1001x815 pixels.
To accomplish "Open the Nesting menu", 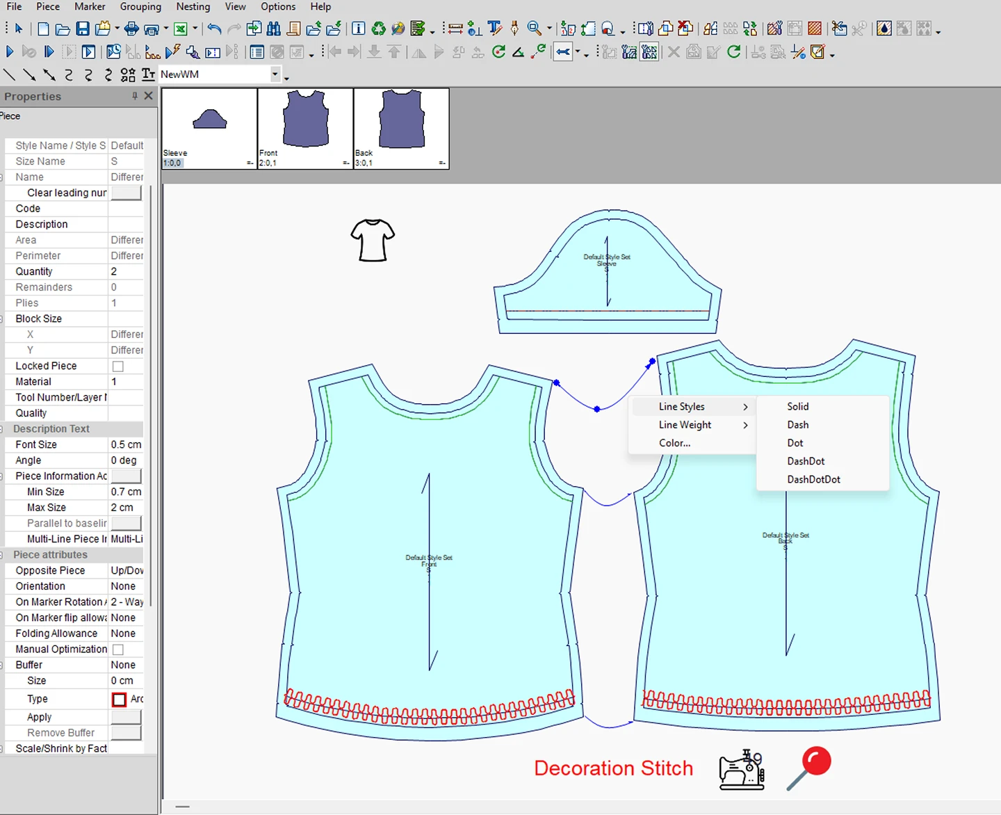I will 193,7.
